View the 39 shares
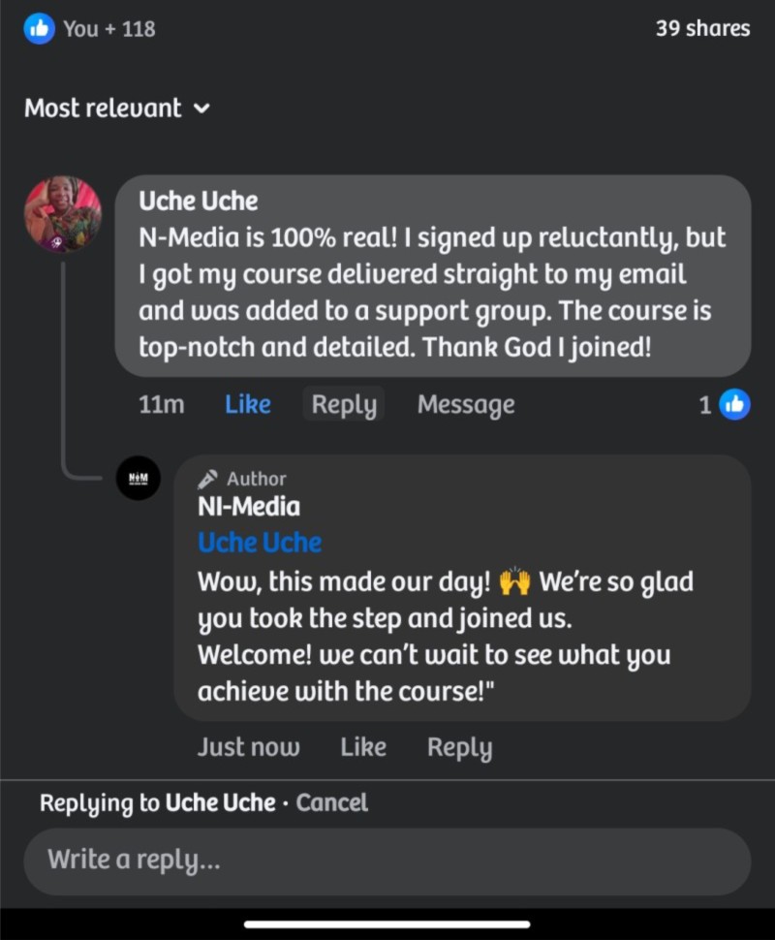 coord(702,28)
